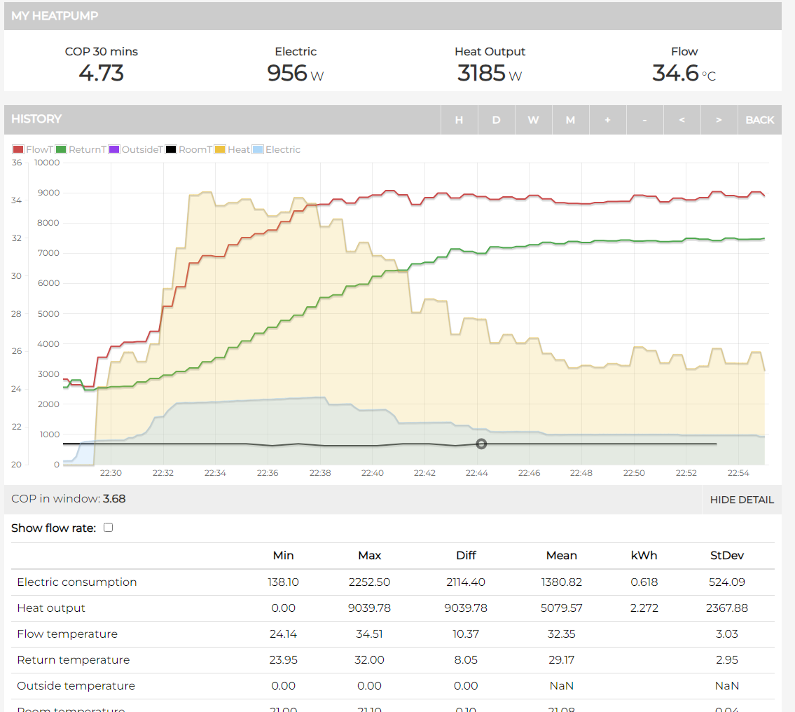Navigate to earlier data with left arrow
The width and height of the screenshot is (795, 712).
pos(682,119)
